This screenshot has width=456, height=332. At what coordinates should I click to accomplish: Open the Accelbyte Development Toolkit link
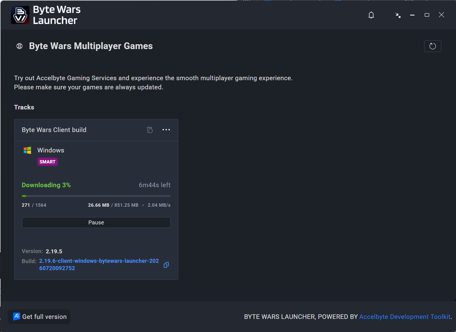coord(405,317)
